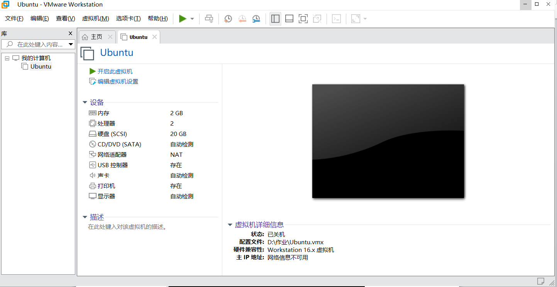Image resolution: width=557 pixels, height=287 pixels.
Task: Click the Unity mode toolbar icon
Action: [x=317, y=18]
